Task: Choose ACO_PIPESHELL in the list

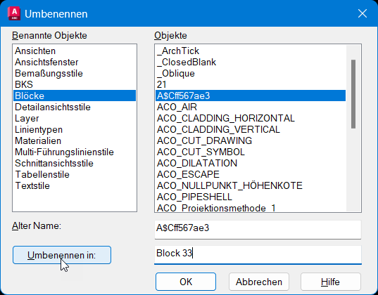Action: (251, 197)
